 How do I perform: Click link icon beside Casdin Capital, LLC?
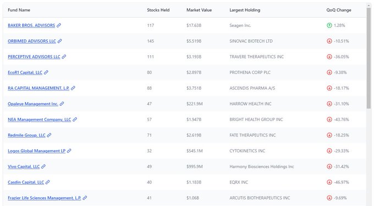click(x=48, y=182)
